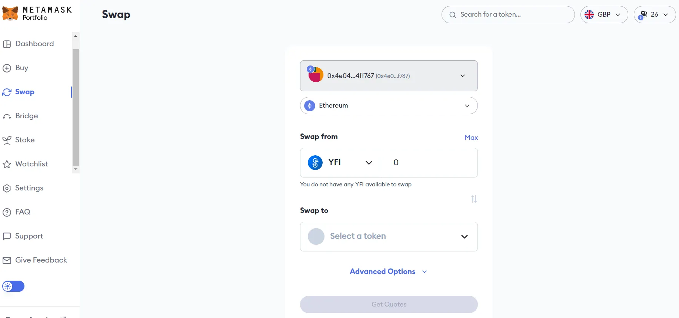Image resolution: width=679 pixels, height=318 pixels.
Task: Click the YFI token icon
Action: (315, 162)
